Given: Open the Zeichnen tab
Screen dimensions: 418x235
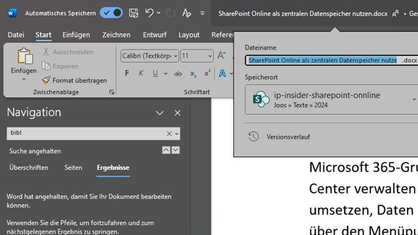Looking at the screenshot, I should tap(116, 35).
